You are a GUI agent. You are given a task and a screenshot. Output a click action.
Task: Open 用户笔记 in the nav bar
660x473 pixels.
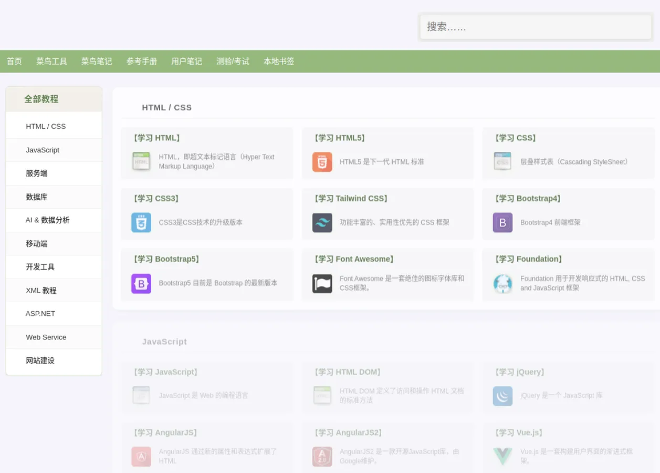tap(186, 61)
